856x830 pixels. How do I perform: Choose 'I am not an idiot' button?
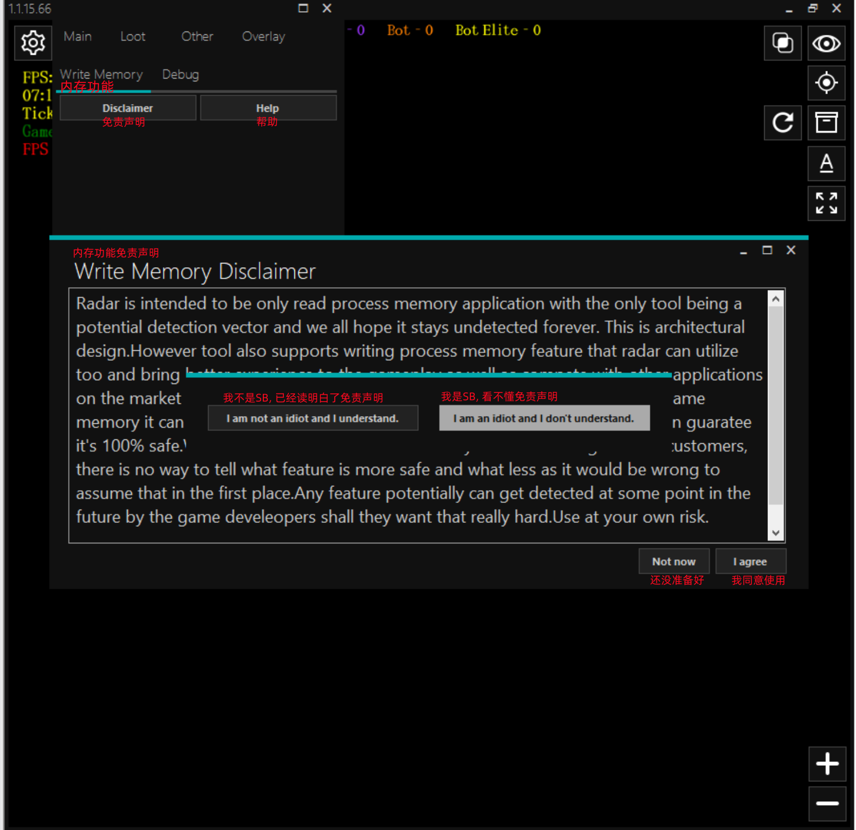313,418
